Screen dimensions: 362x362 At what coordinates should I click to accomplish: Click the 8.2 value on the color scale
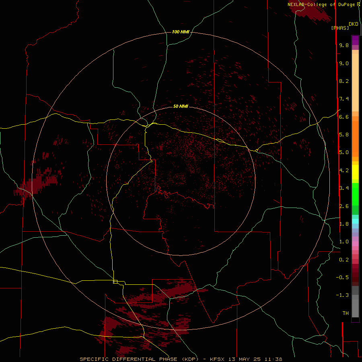pos(344,81)
